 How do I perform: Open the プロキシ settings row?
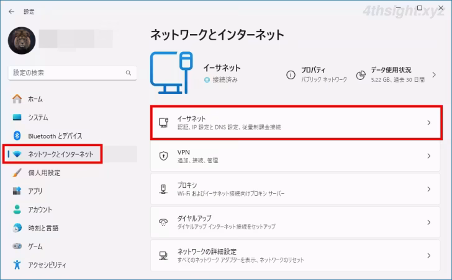[296, 189]
